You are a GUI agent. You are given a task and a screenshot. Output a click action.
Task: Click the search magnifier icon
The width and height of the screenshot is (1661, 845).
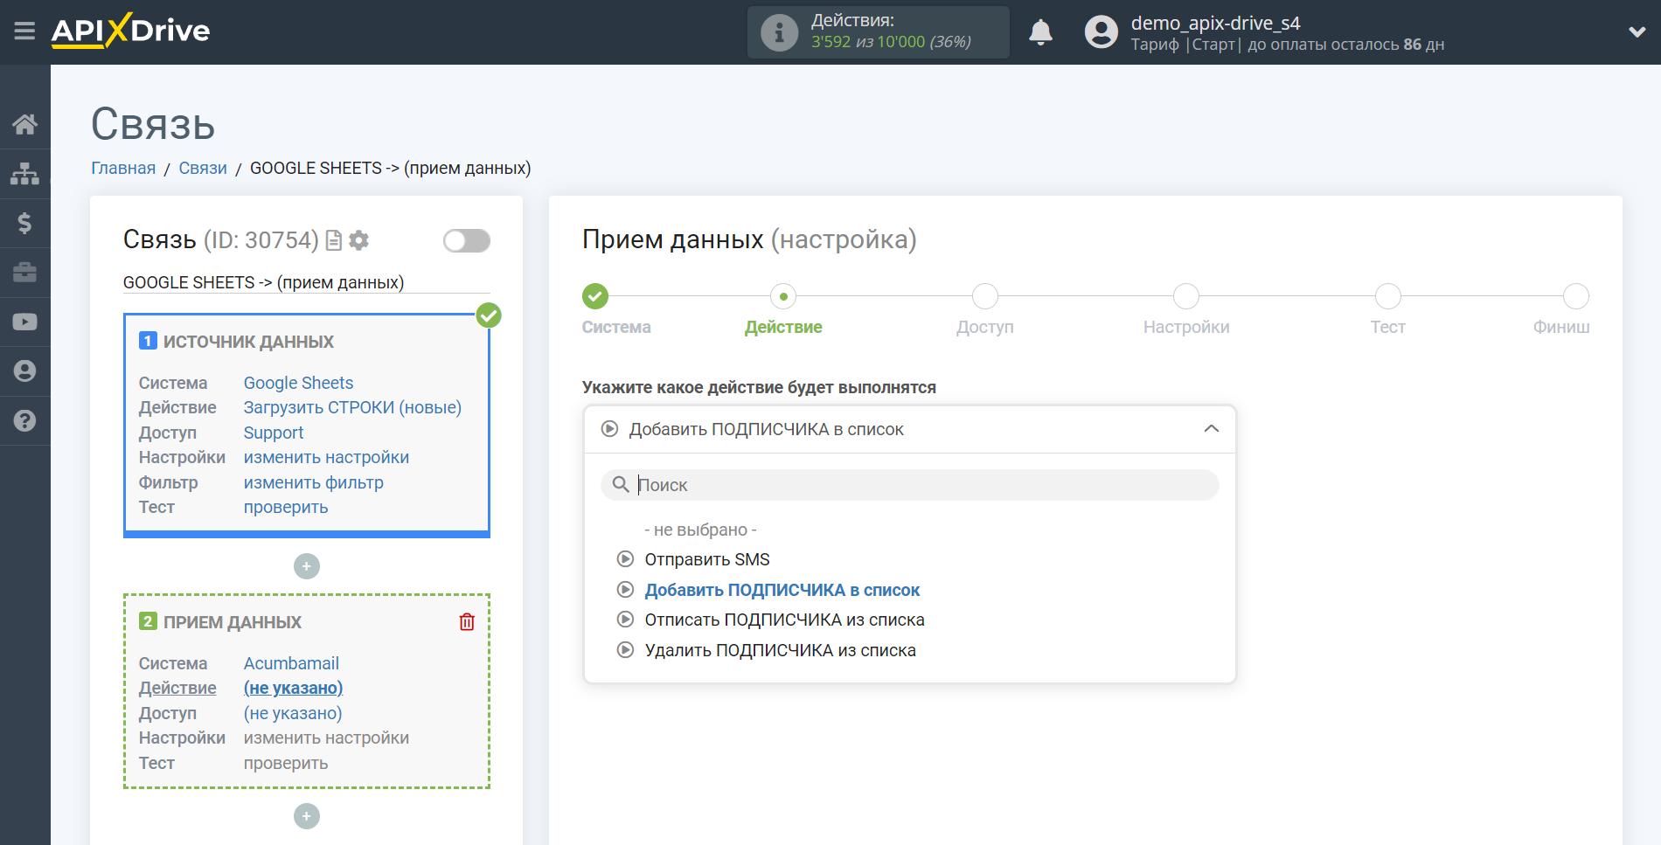click(x=621, y=484)
